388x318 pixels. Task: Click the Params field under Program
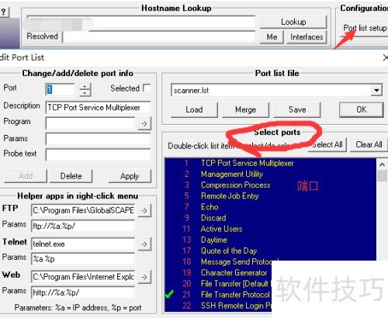98,139
